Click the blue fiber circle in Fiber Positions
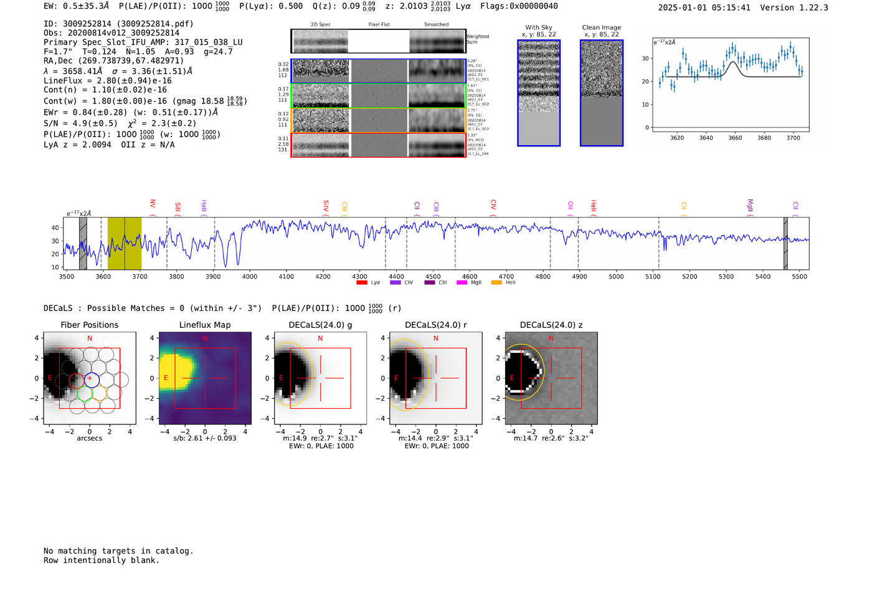 [x=92, y=379]
